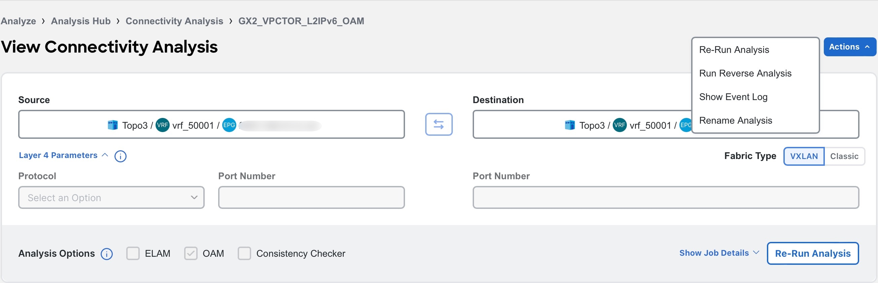This screenshot has height=283, width=878.
Task: Close the Actions dropdown menu
Action: tap(849, 47)
